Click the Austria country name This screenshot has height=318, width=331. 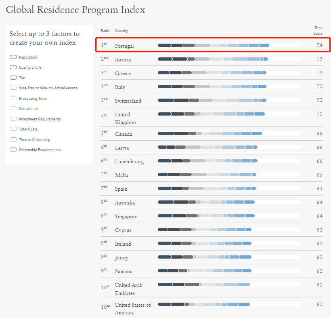tap(123, 60)
